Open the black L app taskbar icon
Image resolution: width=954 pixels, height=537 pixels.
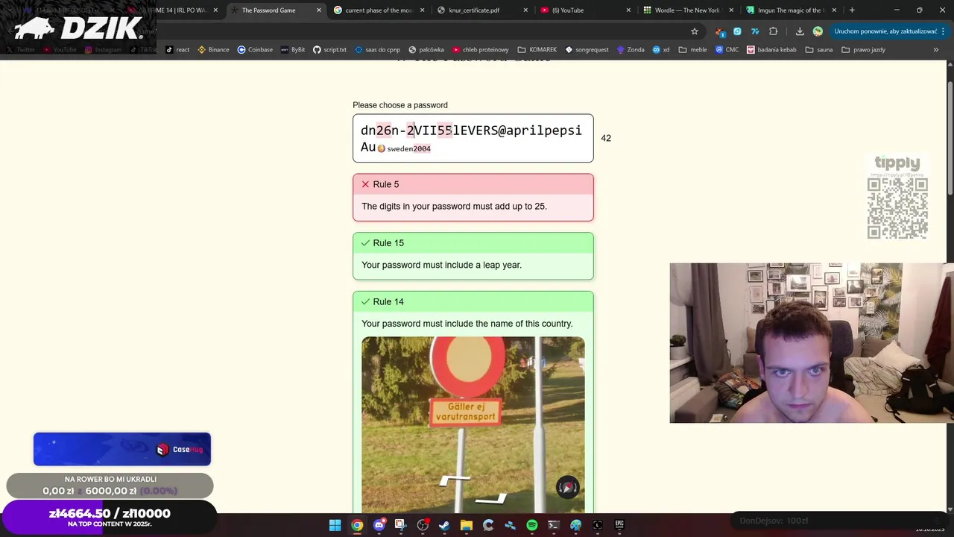click(598, 525)
